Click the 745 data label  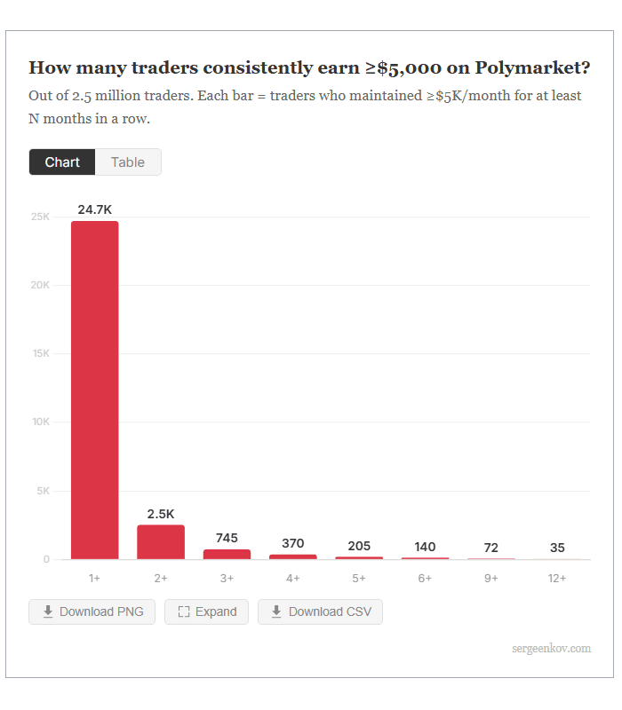227,538
